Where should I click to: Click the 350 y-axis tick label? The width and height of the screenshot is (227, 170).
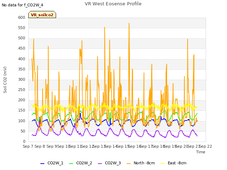tap(22, 69)
